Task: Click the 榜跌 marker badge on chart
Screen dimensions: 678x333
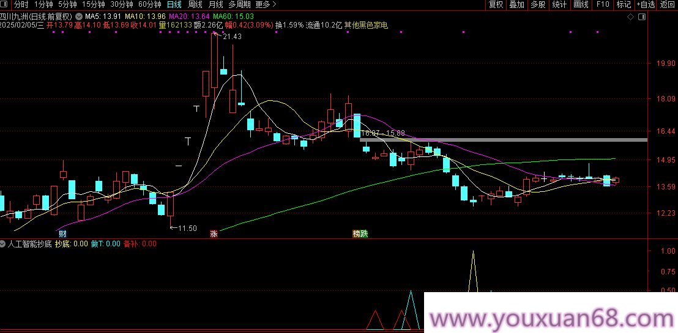Action: [360, 234]
